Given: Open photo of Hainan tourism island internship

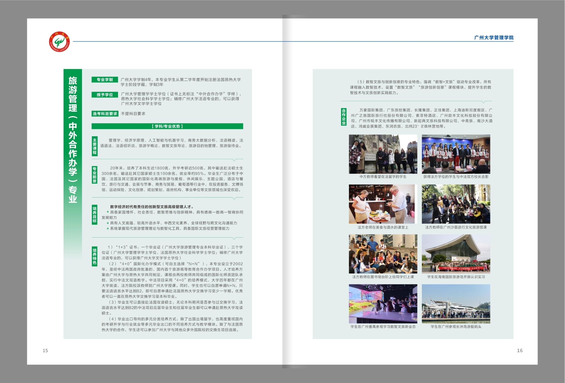Looking at the screenshot, I should (x=456, y=254).
